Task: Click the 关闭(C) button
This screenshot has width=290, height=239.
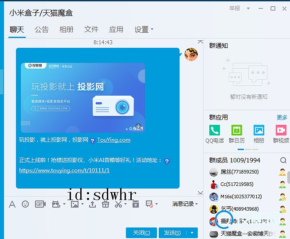Action: pyautogui.click(x=141, y=233)
